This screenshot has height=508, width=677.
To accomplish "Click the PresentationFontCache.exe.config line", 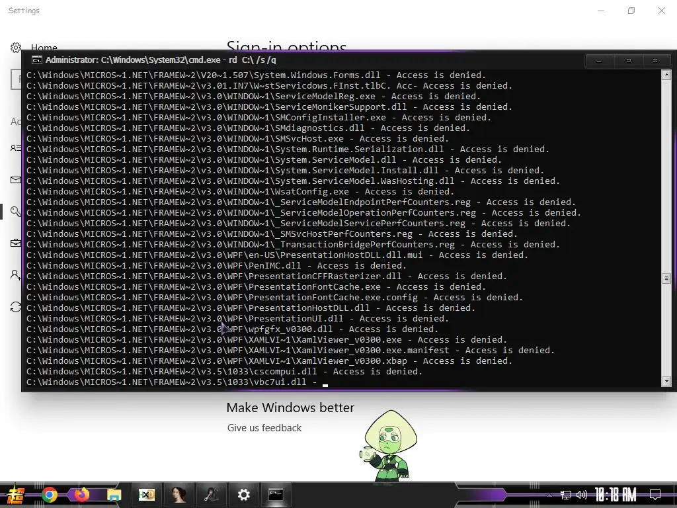I will 274,297.
